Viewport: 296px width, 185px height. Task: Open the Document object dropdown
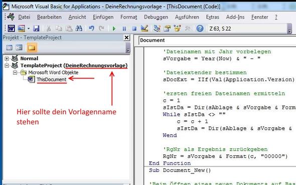(217, 40)
